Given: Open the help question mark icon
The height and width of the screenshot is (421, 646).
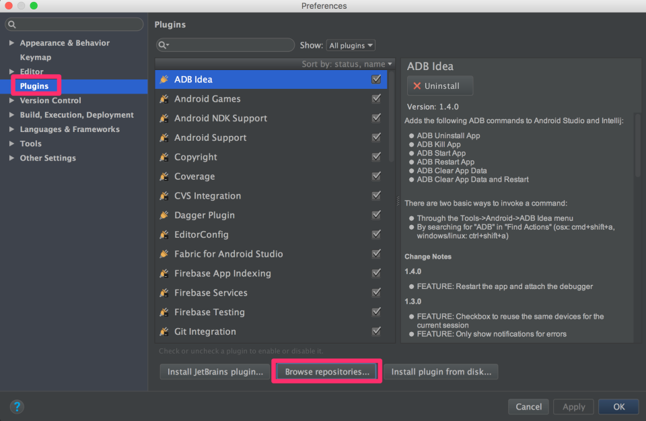Looking at the screenshot, I should [x=16, y=407].
